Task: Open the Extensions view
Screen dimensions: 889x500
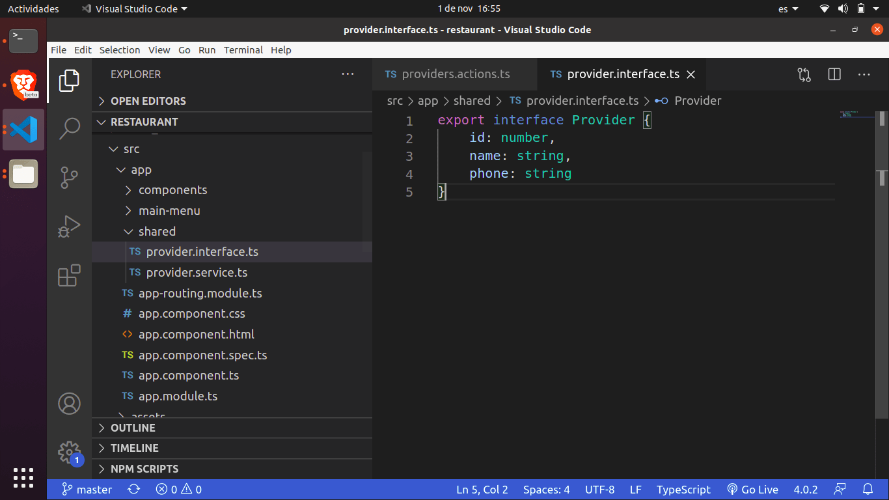Action: pos(69,275)
